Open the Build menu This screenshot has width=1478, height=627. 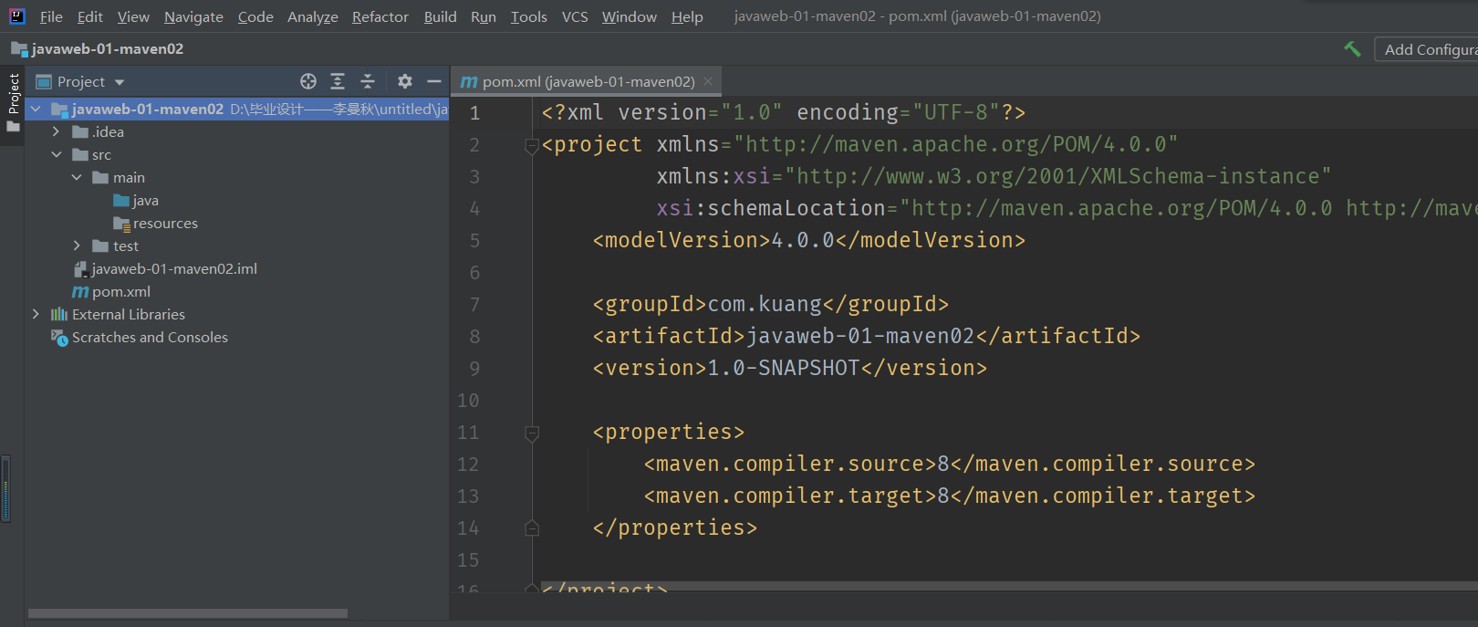pyautogui.click(x=440, y=16)
